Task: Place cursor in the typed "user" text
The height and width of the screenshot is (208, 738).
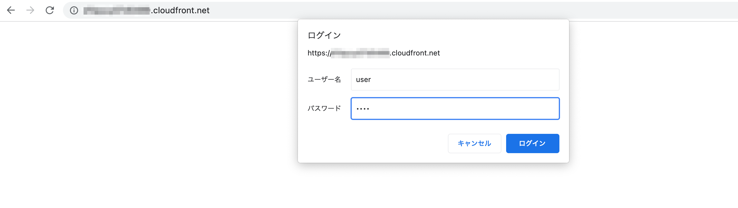Action: (x=363, y=80)
